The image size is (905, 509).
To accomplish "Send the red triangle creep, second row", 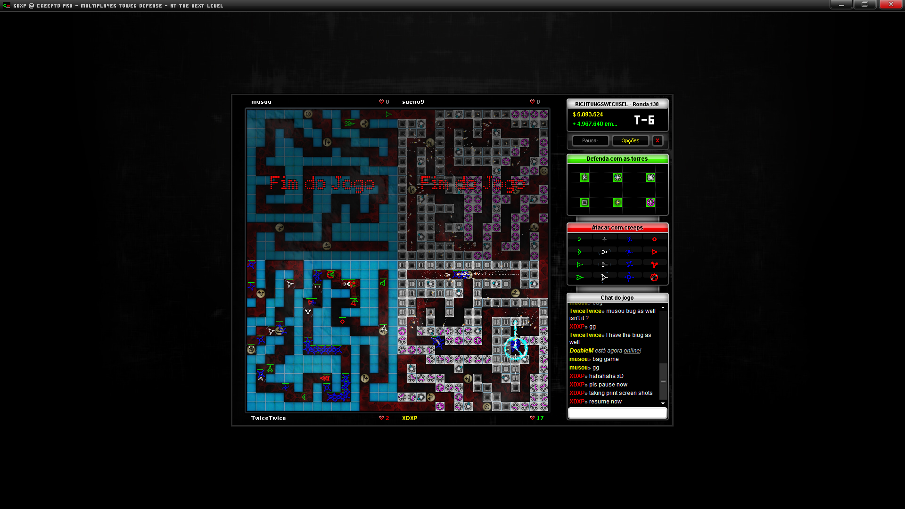I will click(x=654, y=252).
